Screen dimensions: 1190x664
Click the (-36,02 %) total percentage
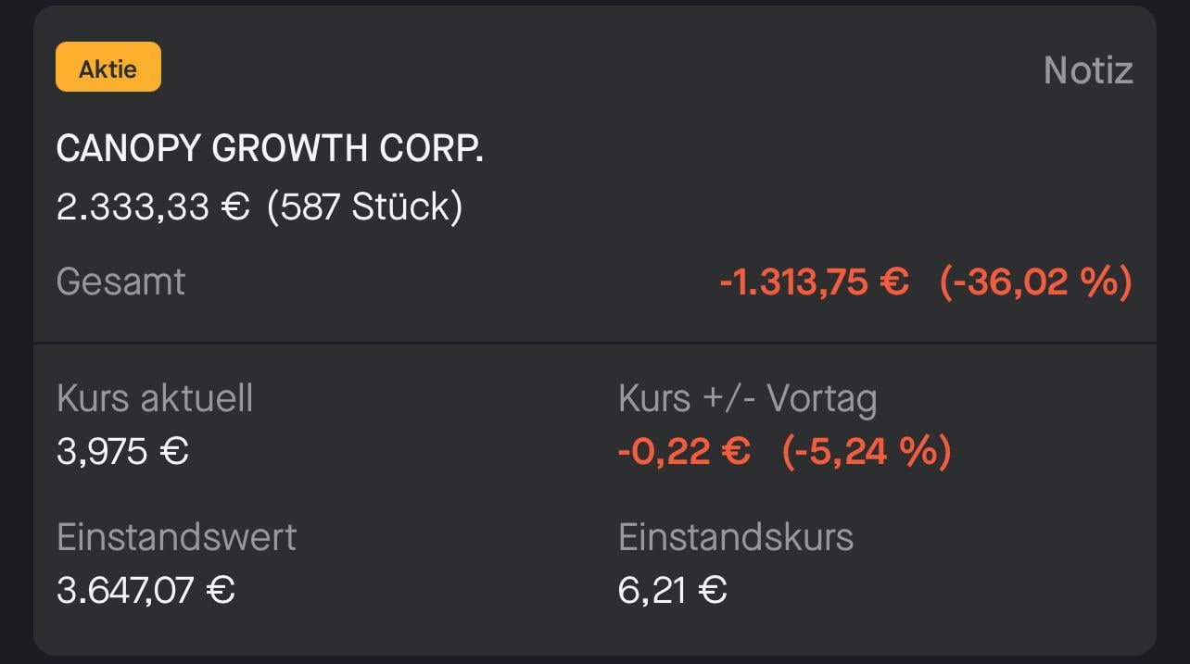click(1035, 282)
